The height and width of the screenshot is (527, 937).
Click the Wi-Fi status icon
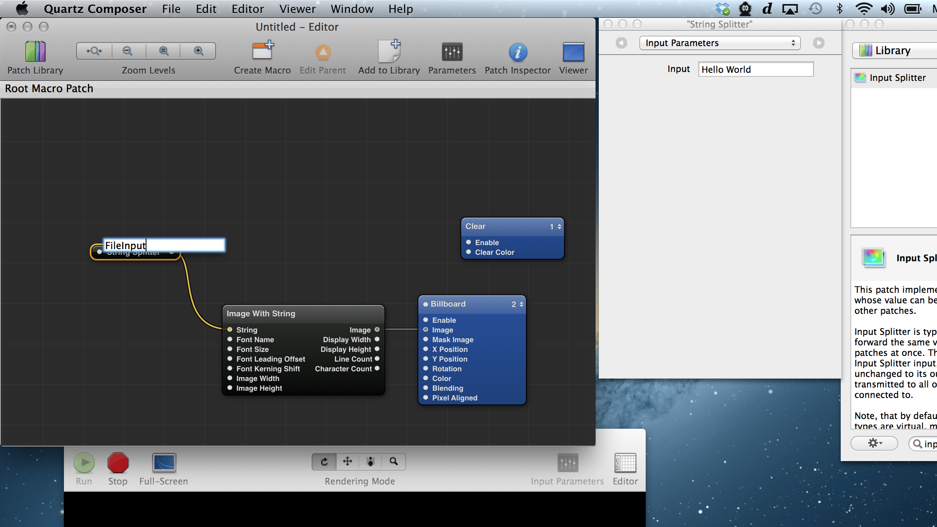864,8
